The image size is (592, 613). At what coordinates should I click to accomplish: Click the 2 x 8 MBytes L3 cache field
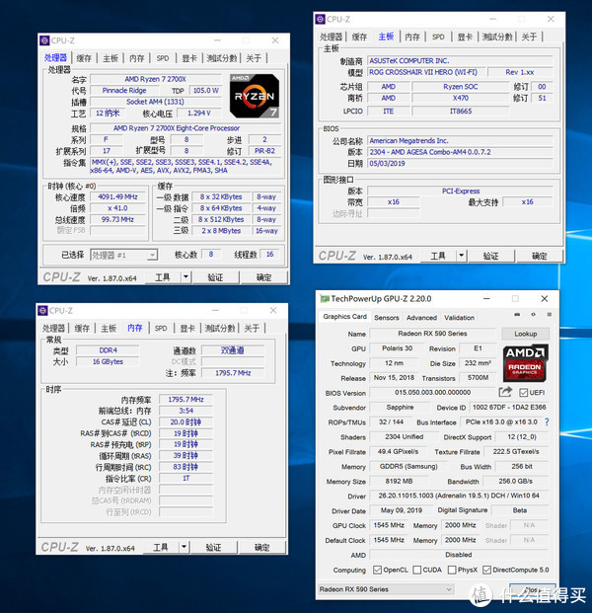pos(221,231)
